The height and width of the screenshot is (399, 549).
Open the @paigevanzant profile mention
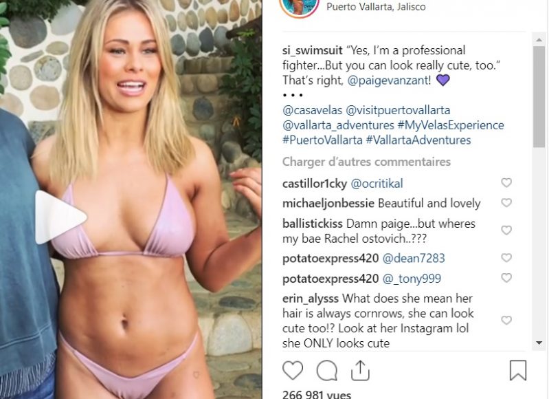[388, 80]
